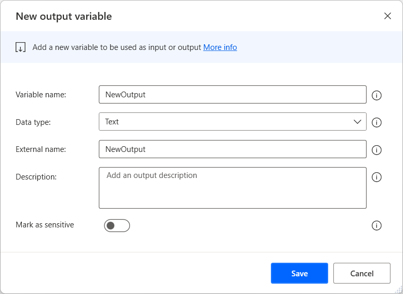
Task: Close the New output variable dialog
Action: click(x=387, y=16)
